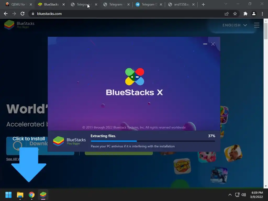Click the antivirus pause hint text
The image size is (268, 201).
pos(133,146)
